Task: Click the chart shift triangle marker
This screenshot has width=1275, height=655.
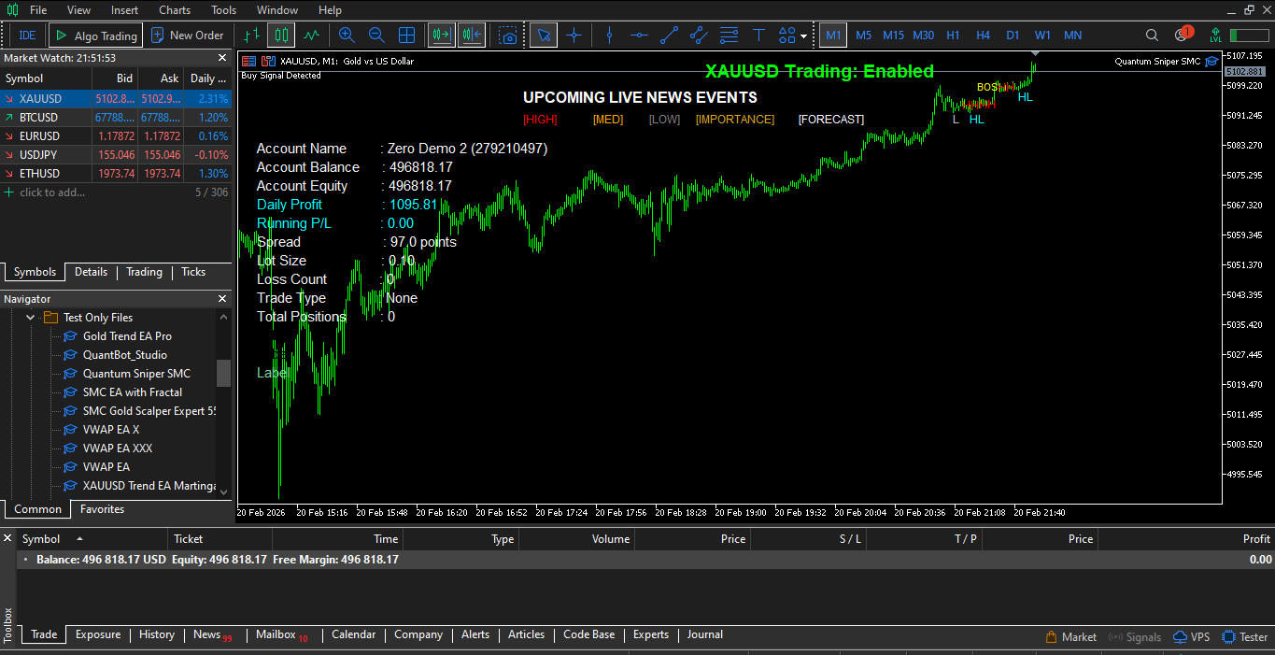Action: (1035, 53)
